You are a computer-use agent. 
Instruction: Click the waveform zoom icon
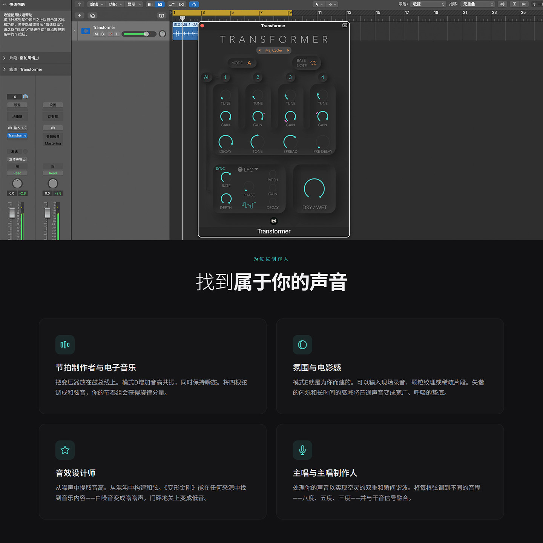(x=502, y=4)
